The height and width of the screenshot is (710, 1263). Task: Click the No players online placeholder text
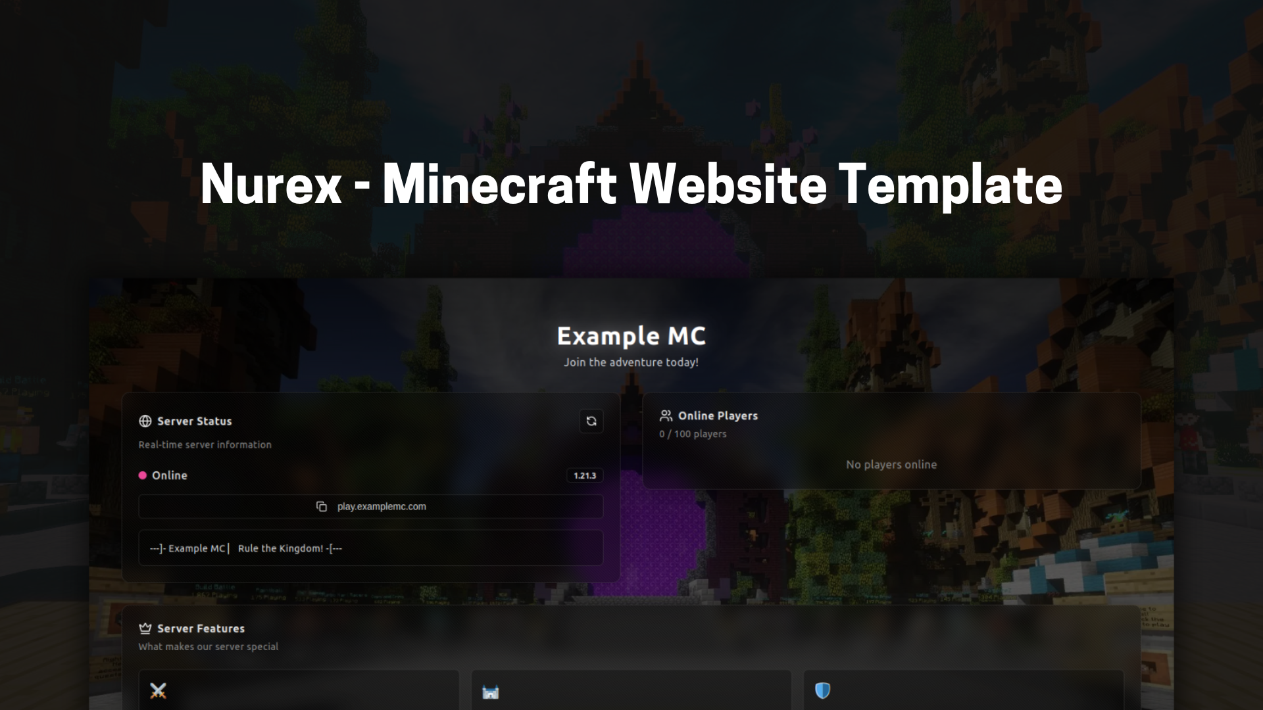(x=891, y=465)
